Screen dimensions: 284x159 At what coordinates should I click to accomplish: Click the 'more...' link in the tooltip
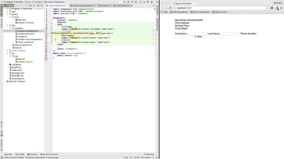coord(92,33)
